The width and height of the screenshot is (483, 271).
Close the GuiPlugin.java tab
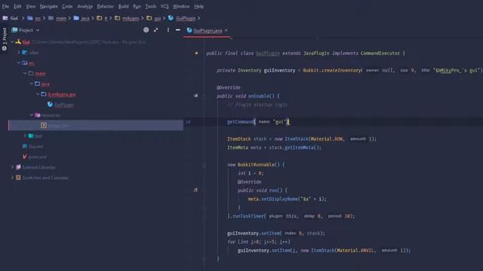pos(226,30)
